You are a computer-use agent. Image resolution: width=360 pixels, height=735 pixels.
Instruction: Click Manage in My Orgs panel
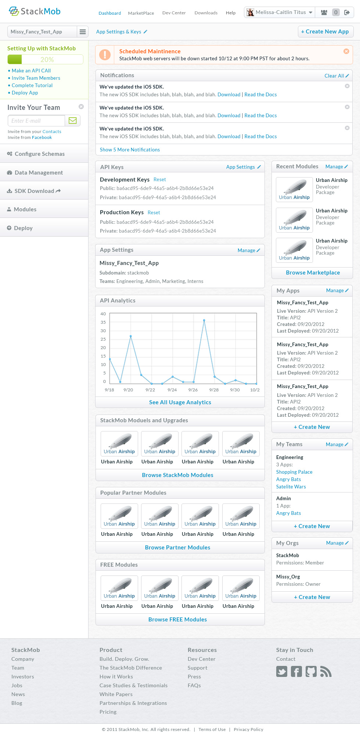click(337, 543)
